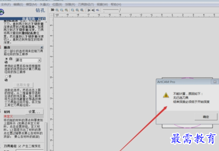This screenshot has width=219, height=151.
Task: Click the red 未定义 material status
Action: tap(8, 116)
